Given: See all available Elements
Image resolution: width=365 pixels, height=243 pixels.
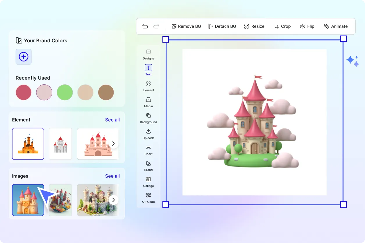Looking at the screenshot, I should tap(112, 119).
